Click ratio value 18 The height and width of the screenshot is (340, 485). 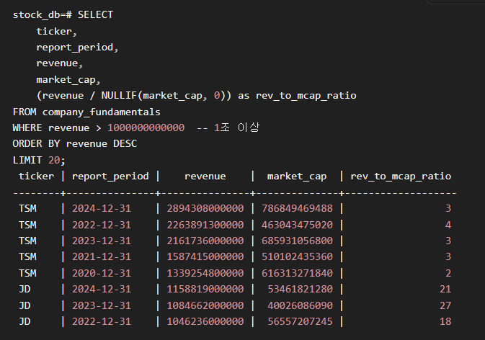(445, 322)
